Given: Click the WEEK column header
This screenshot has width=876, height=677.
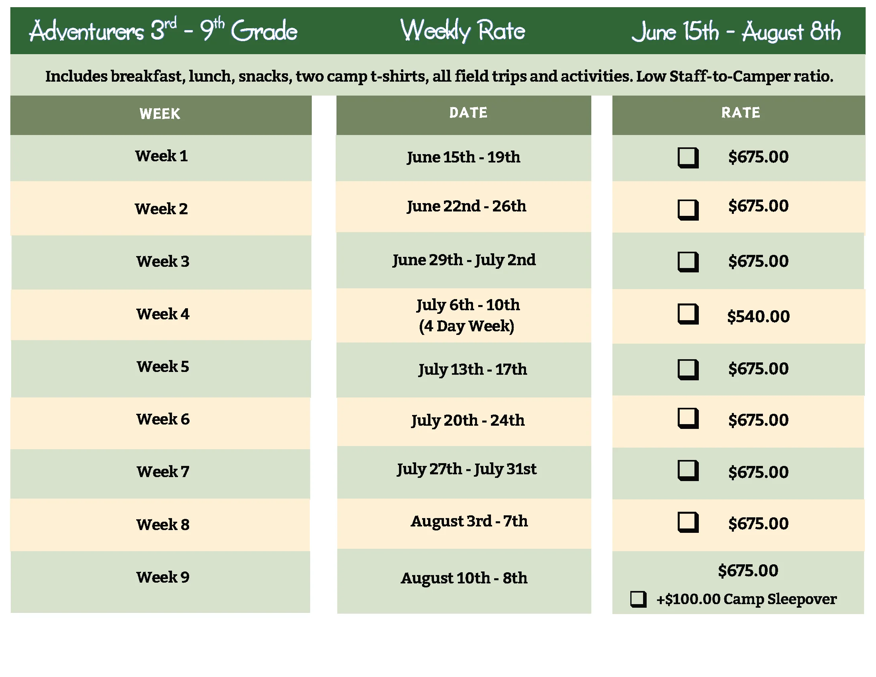Looking at the screenshot, I should point(160,114).
